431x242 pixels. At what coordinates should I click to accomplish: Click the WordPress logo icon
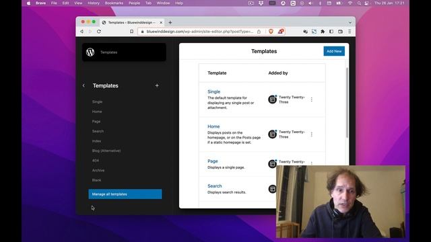pyautogui.click(x=90, y=52)
